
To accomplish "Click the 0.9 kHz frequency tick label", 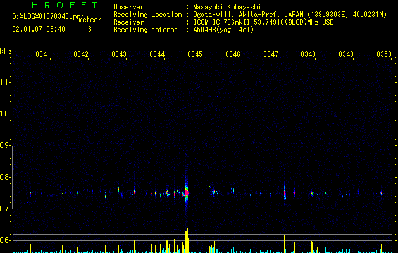I will coord(5,145).
